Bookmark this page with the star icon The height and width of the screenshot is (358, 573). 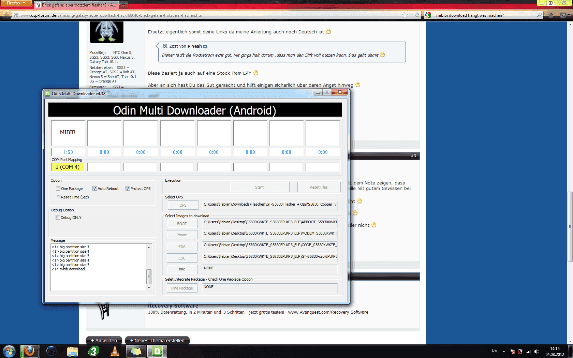(x=405, y=15)
